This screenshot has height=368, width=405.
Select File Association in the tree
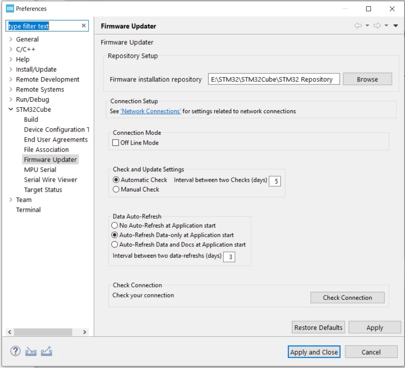46,150
